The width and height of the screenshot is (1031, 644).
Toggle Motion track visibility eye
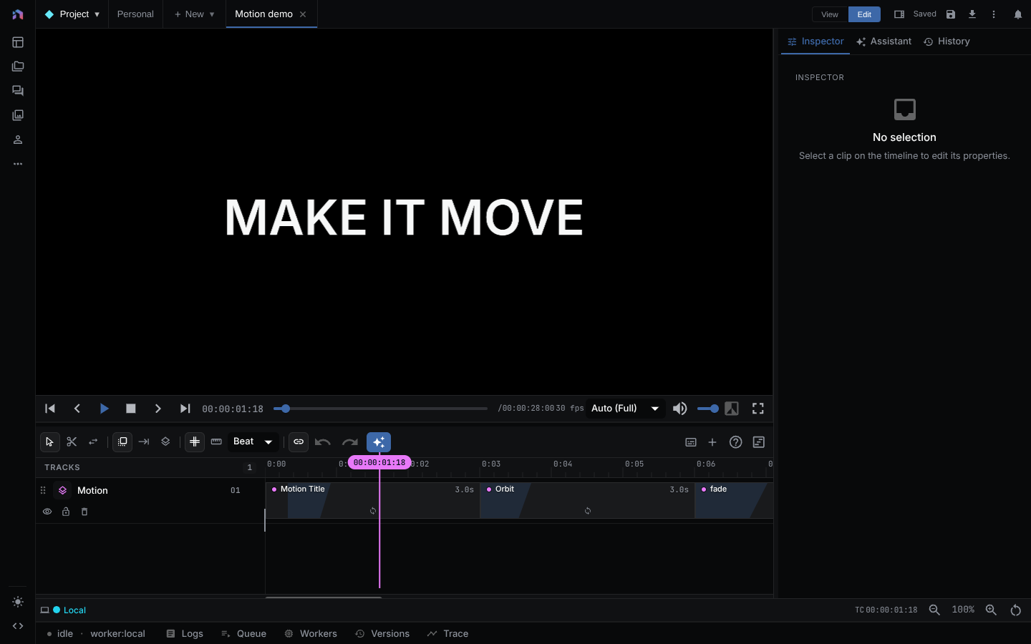pos(47,512)
